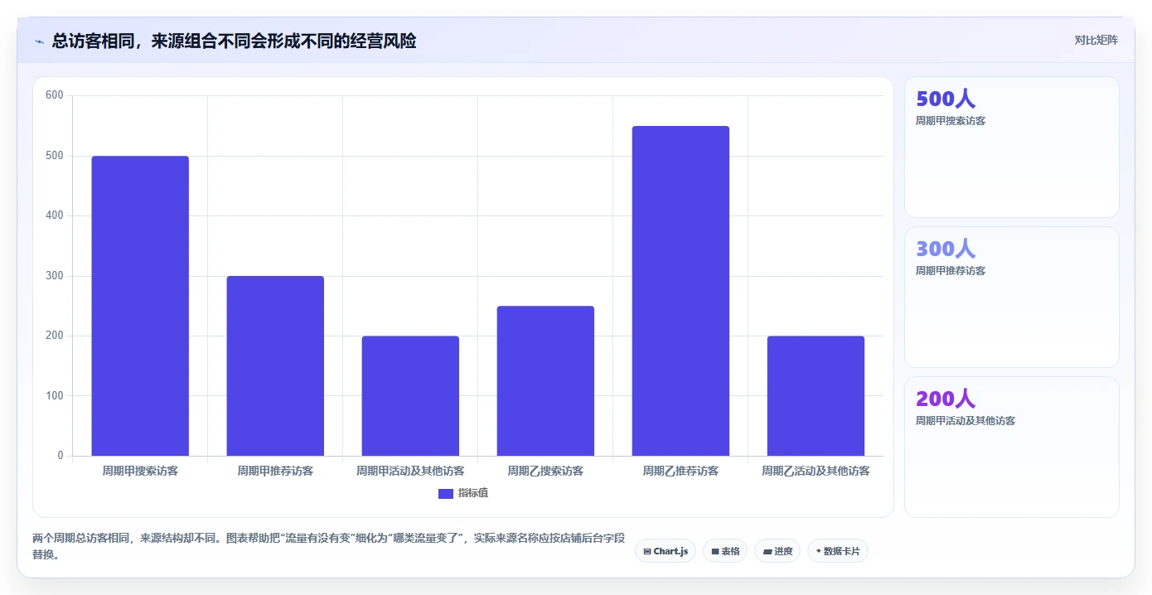Select the 进度 chip

(777, 551)
